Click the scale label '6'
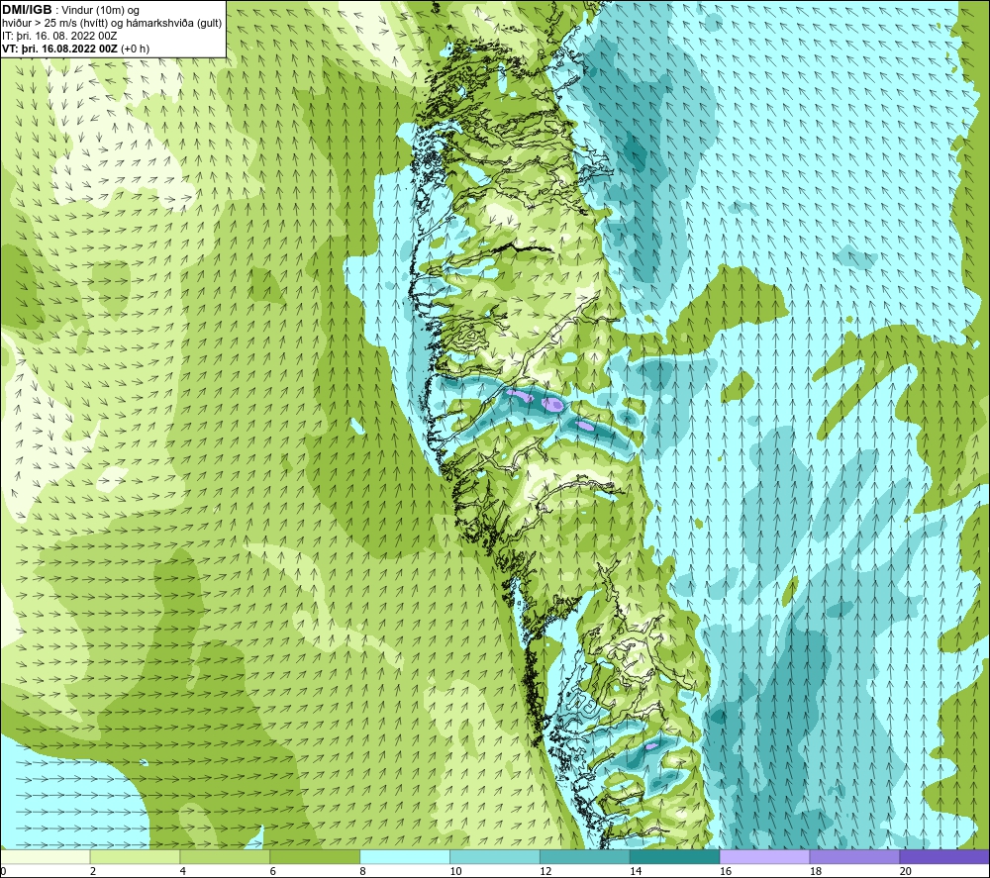 [273, 871]
